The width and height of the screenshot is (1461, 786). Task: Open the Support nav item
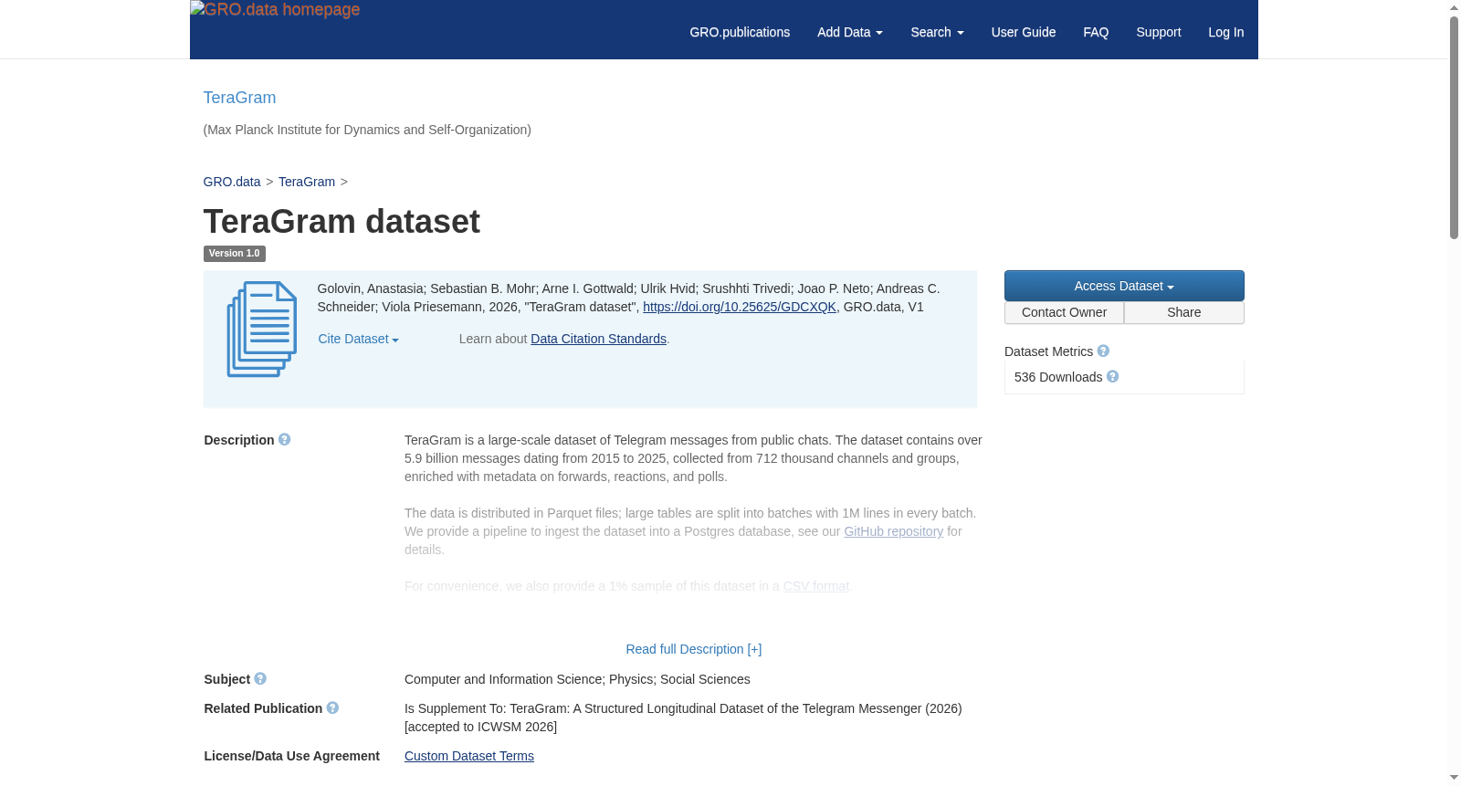point(1159,32)
